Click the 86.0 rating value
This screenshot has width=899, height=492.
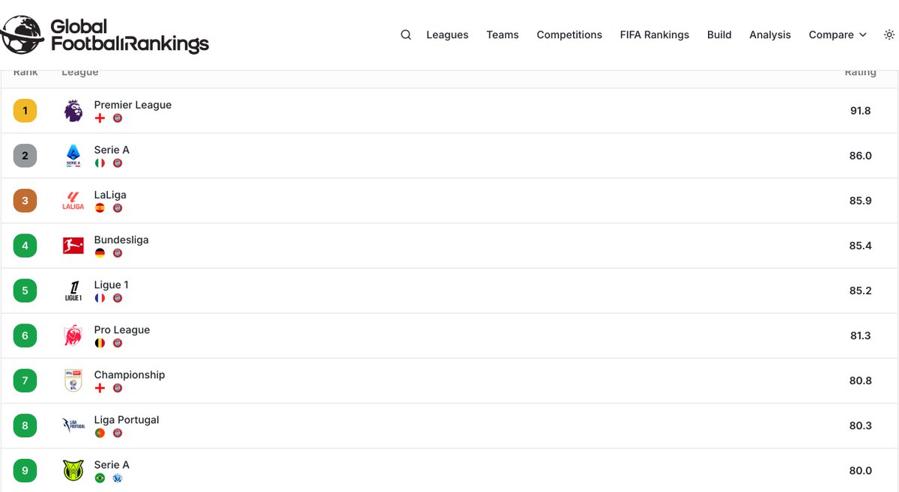[x=860, y=156]
